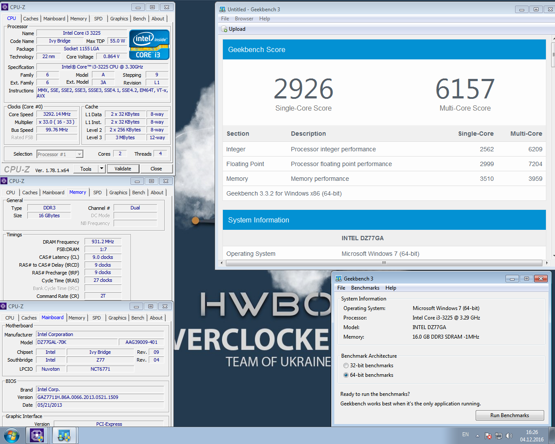Screen dimensions: 555x444
Task: Click the CPU-Z icon in the taskbar
Action: [x=37, y=435]
